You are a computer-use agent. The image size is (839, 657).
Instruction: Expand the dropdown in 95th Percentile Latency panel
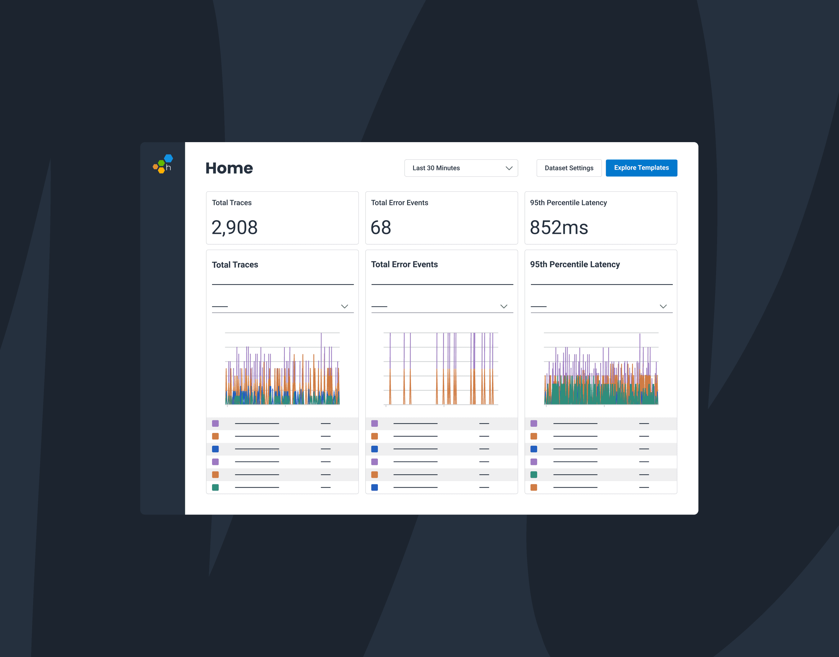click(663, 307)
